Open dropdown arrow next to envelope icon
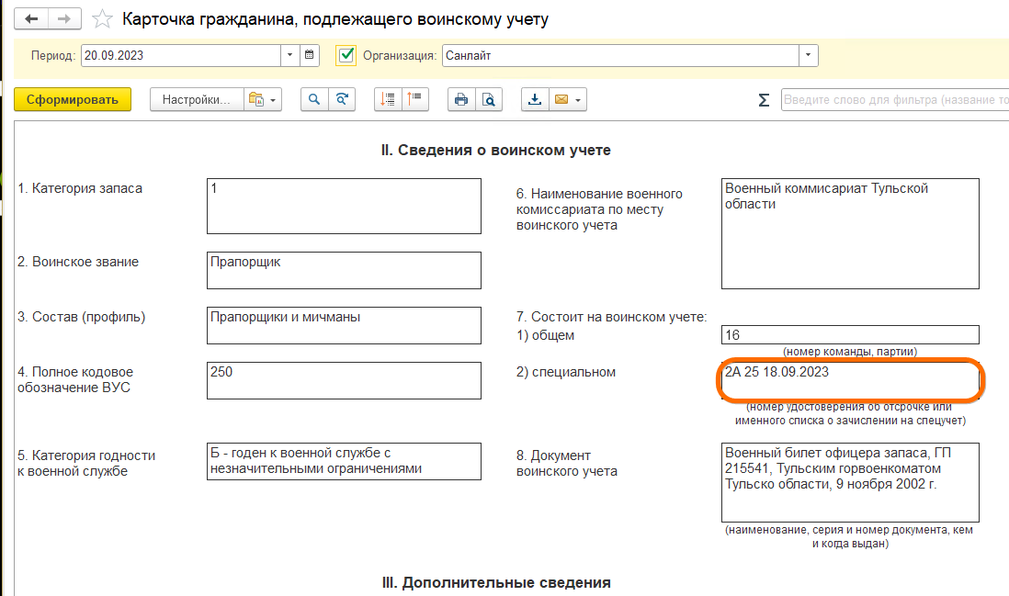The image size is (1009, 596). pos(579,100)
